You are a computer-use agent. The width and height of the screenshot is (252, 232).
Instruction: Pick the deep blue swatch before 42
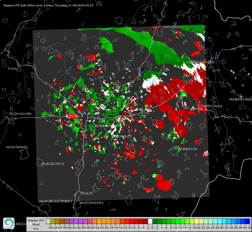pyautogui.click(x=247, y=221)
